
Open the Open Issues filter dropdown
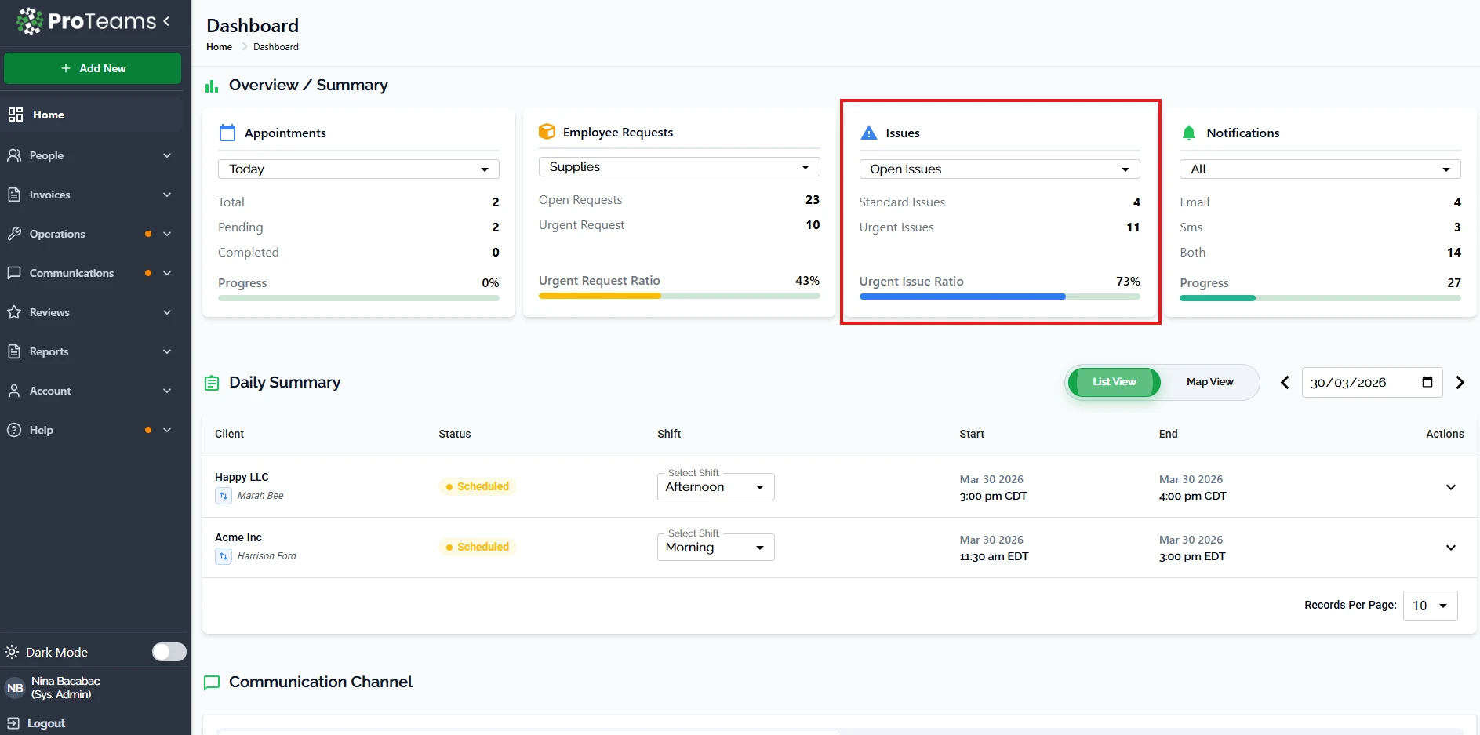[999, 169]
